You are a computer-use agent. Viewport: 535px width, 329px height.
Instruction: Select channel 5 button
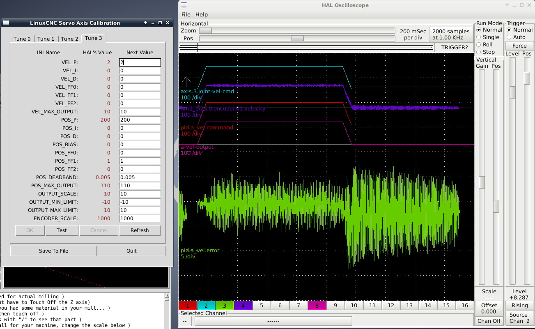[262, 306]
